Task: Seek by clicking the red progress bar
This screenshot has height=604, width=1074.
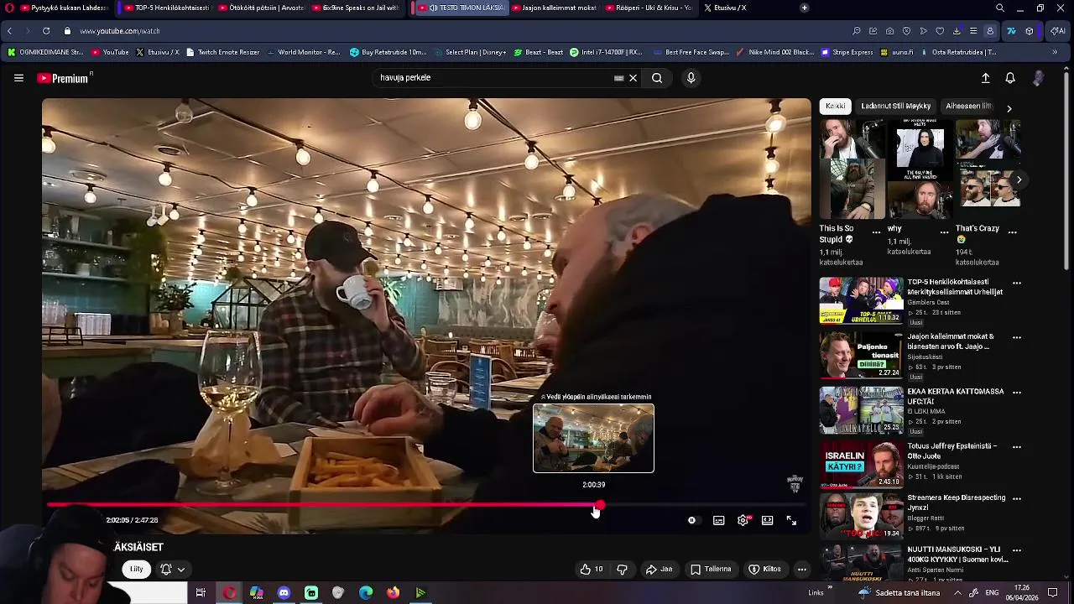Action: click(322, 506)
